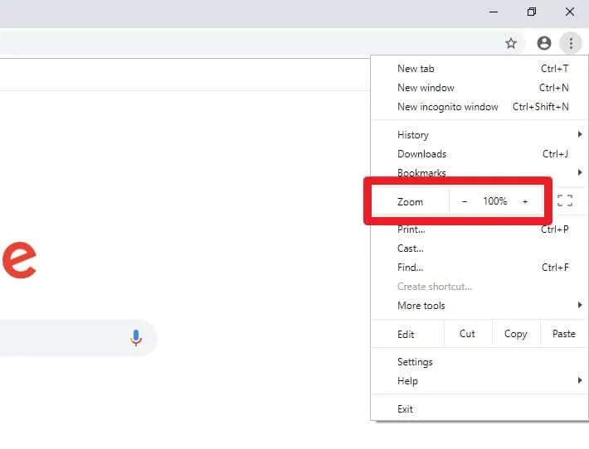Close the three-dot Chrome menu button
This screenshot has width=589, height=449.
pyautogui.click(x=571, y=43)
